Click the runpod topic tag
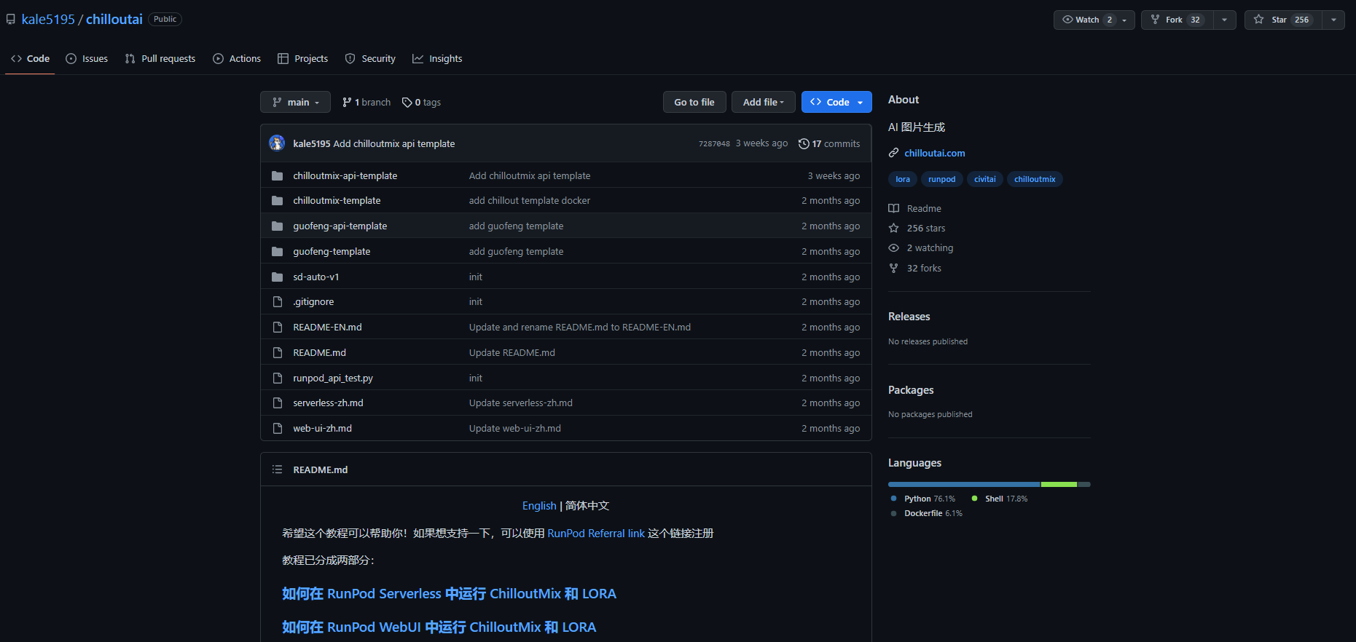1356x642 pixels. pyautogui.click(x=941, y=179)
